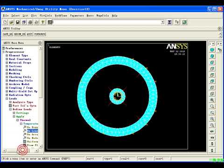Screen dimensions: 224x168
Task: Select the Top View cube icon
Action: tap(212, 75)
